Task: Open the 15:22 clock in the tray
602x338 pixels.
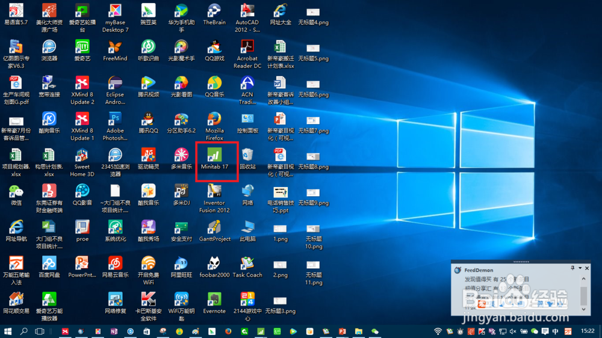Action: (x=588, y=331)
